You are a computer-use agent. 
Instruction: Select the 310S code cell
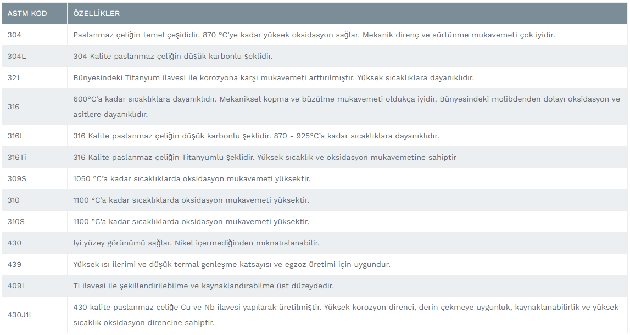tap(35, 221)
